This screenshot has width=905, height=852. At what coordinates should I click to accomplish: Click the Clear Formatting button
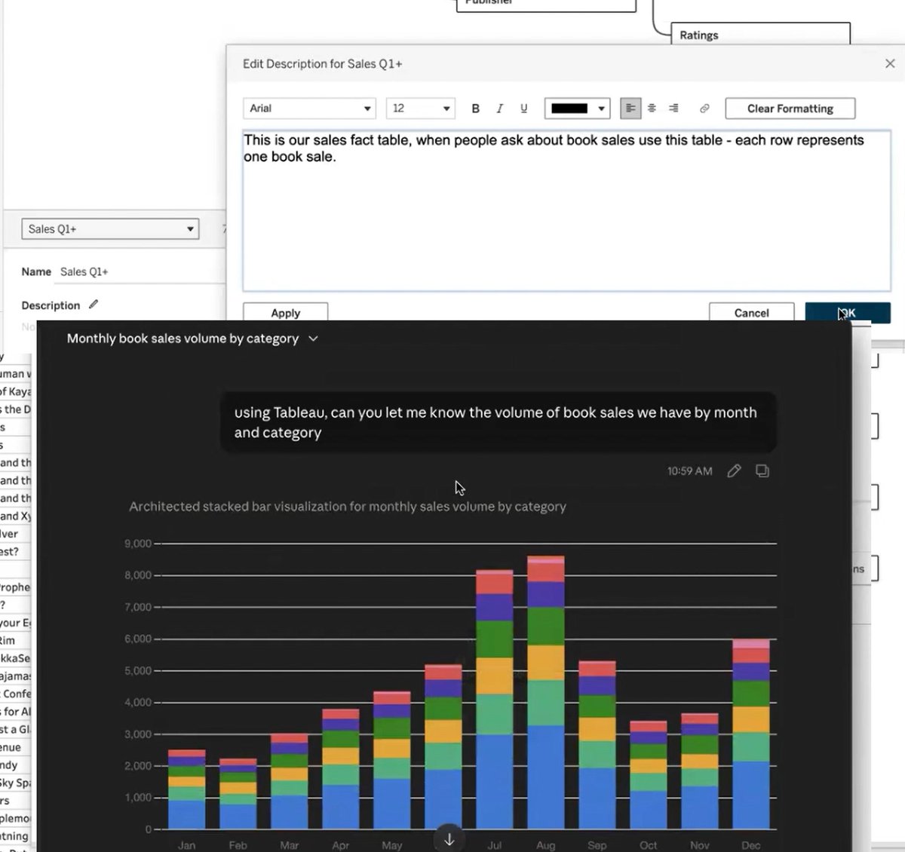click(x=790, y=109)
